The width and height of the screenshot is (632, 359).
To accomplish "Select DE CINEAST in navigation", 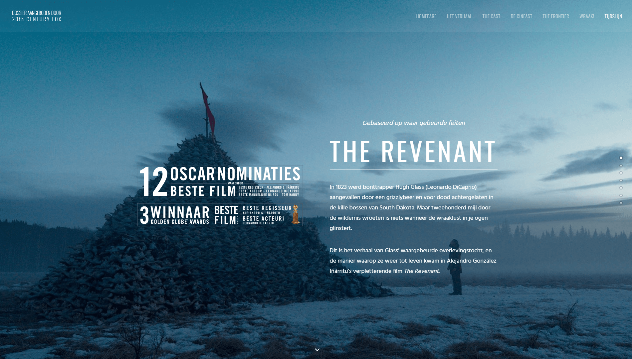I will [521, 16].
